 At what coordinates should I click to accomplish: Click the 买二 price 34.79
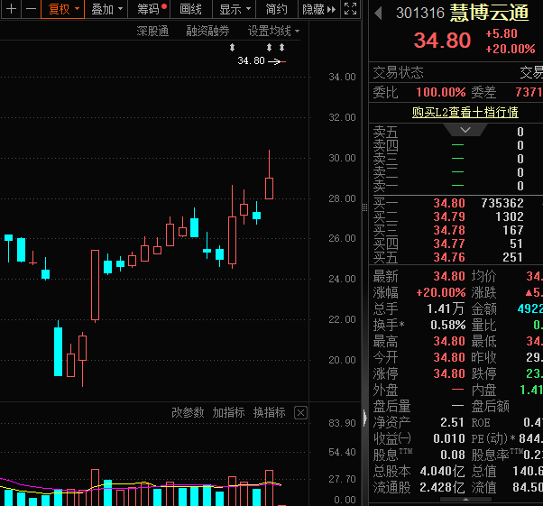point(449,216)
